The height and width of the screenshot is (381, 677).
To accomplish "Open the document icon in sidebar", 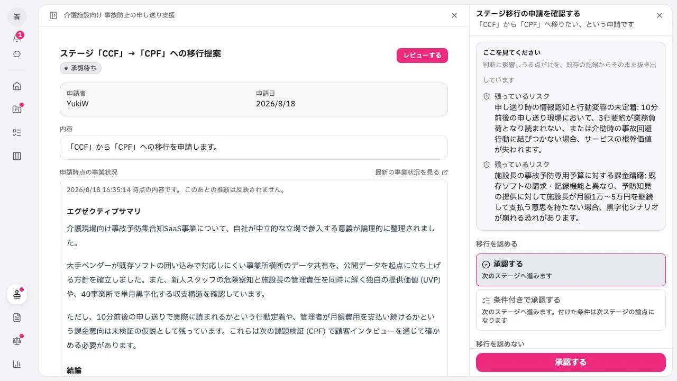I will [x=17, y=317].
